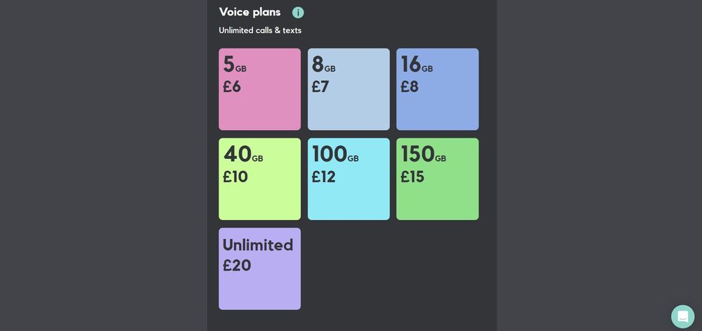Open the Voice plans info icon
Image resolution: width=702 pixels, height=331 pixels.
coord(298,13)
